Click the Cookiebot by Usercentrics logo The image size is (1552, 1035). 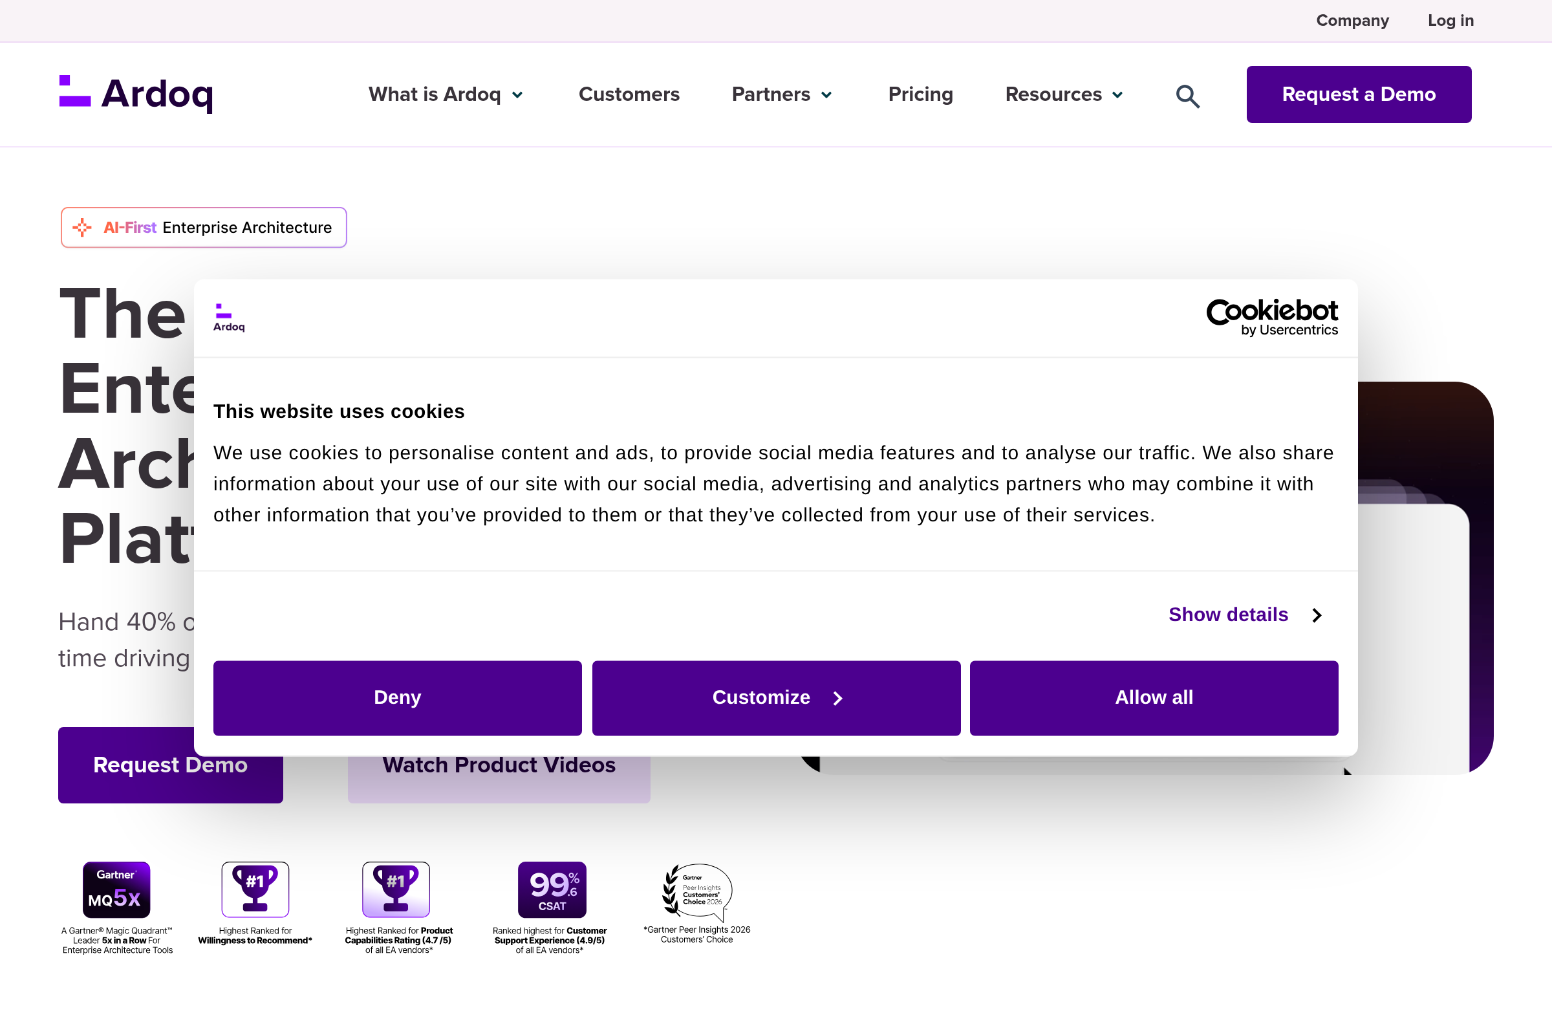(x=1271, y=318)
